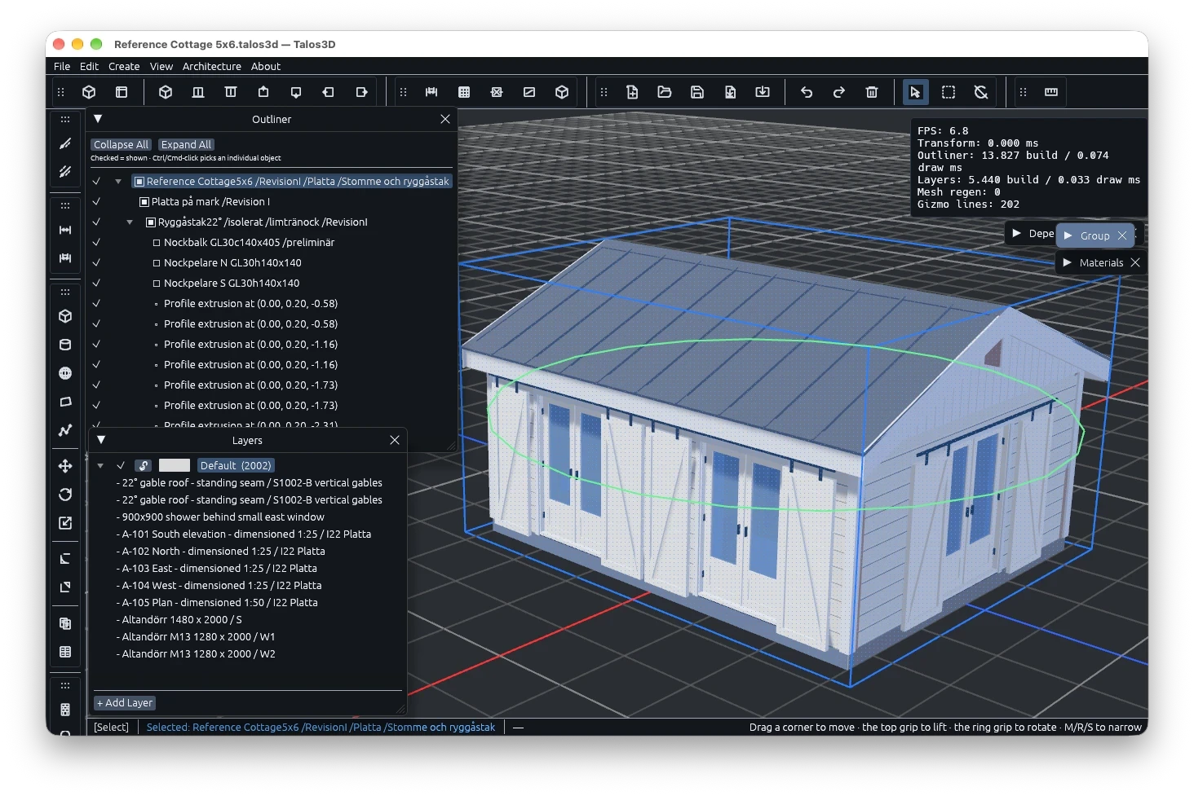Click the + Add Layer button
Image resolution: width=1194 pixels, height=796 pixels.
pos(125,703)
